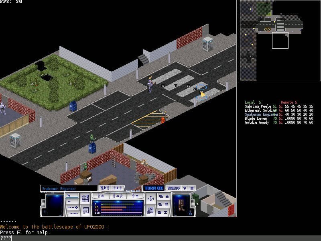Screen dimensions: 321x241
Task: Click the Snakeman Engineer unit name field
Action: (x=69, y=188)
